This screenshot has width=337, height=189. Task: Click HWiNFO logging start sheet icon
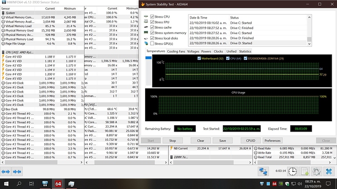pos(305,171)
